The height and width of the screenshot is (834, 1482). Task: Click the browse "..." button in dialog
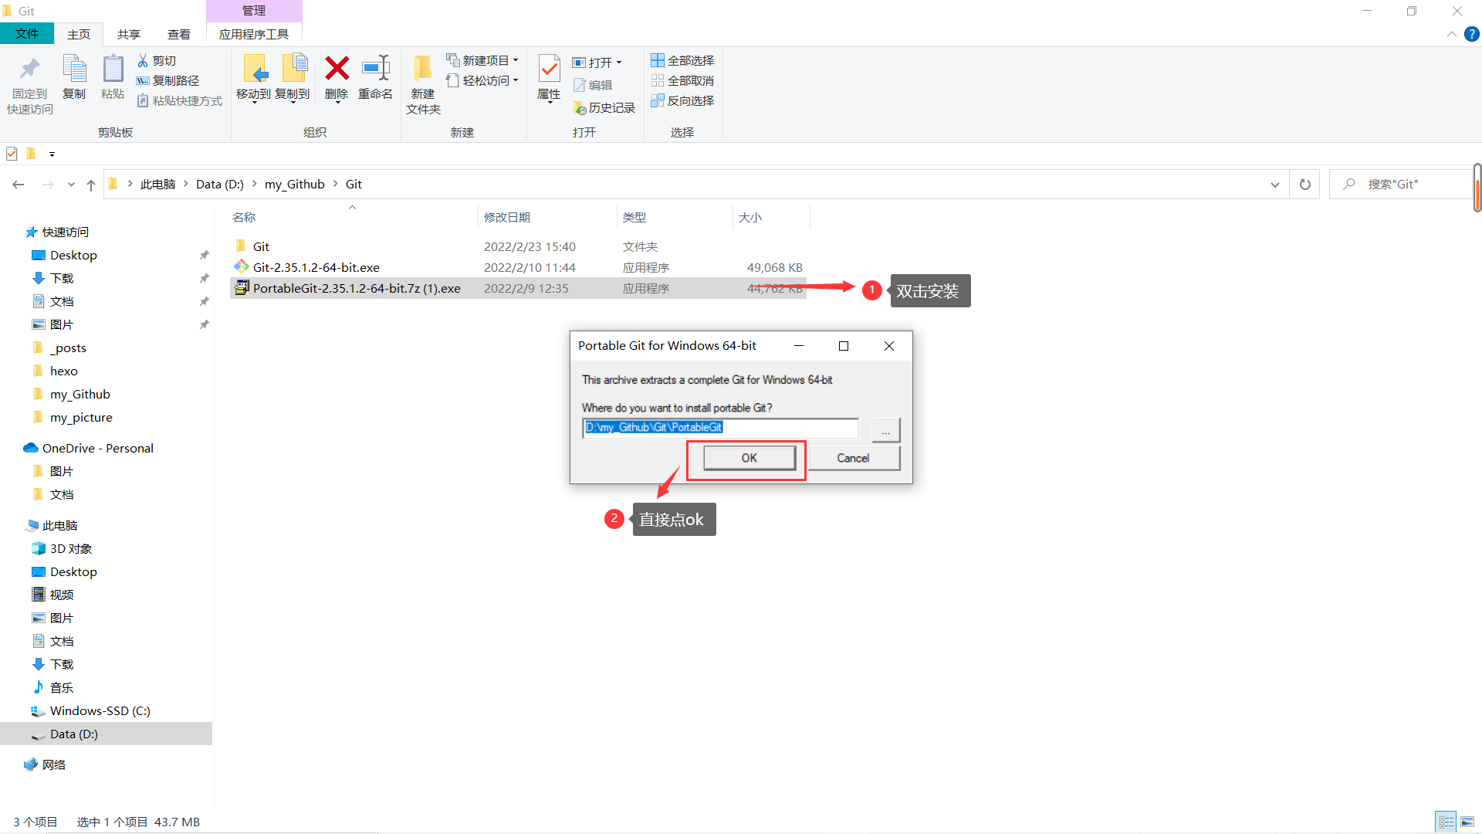pos(885,429)
